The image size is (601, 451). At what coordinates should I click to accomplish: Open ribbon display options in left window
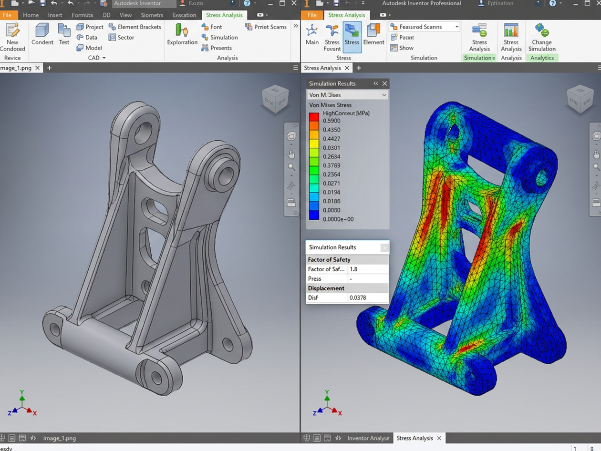pos(262,15)
